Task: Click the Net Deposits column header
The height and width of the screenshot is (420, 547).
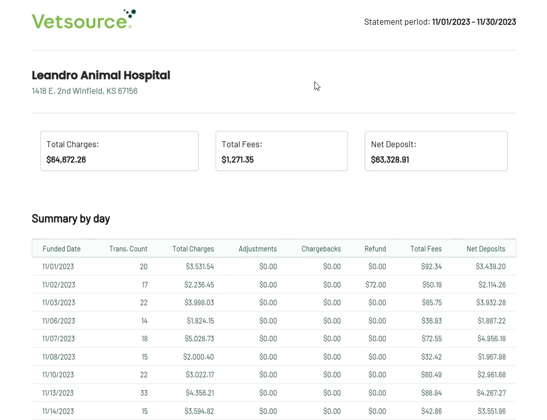Action: click(x=486, y=249)
